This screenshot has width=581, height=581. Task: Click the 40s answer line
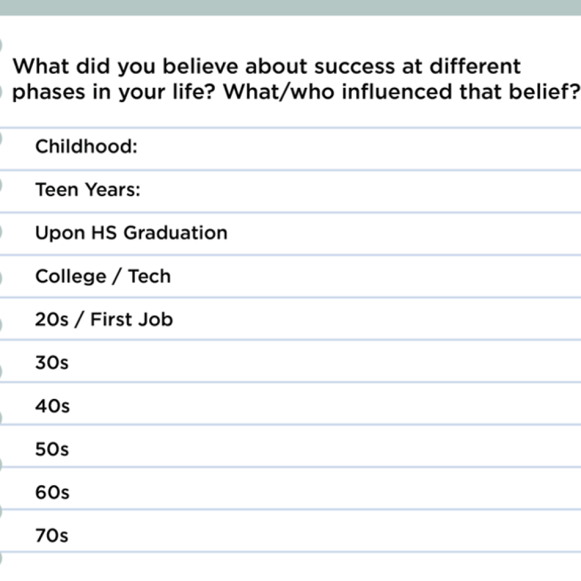(x=290, y=403)
